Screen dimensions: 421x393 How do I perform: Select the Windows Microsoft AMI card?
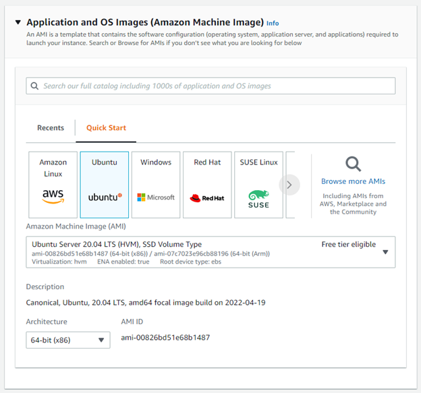[x=156, y=185]
